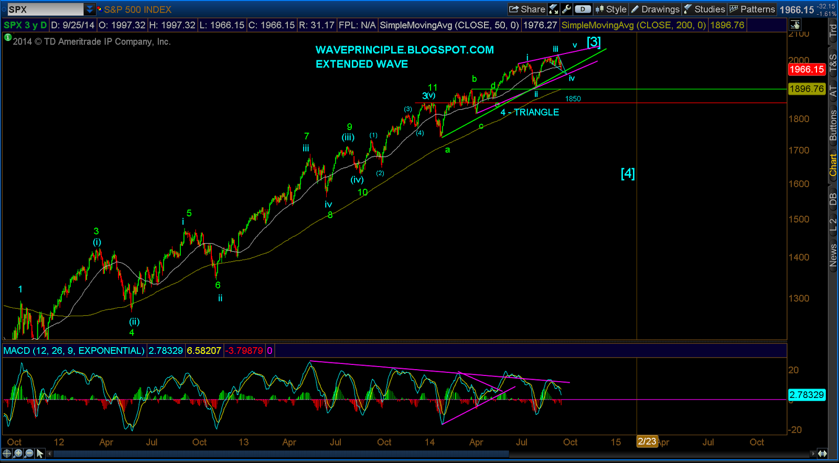839x463 pixels.
Task: Click the R: 31.17 range value
Action: [x=316, y=25]
